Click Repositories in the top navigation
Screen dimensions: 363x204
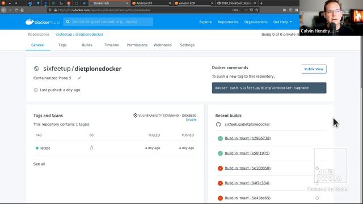[x=228, y=22]
